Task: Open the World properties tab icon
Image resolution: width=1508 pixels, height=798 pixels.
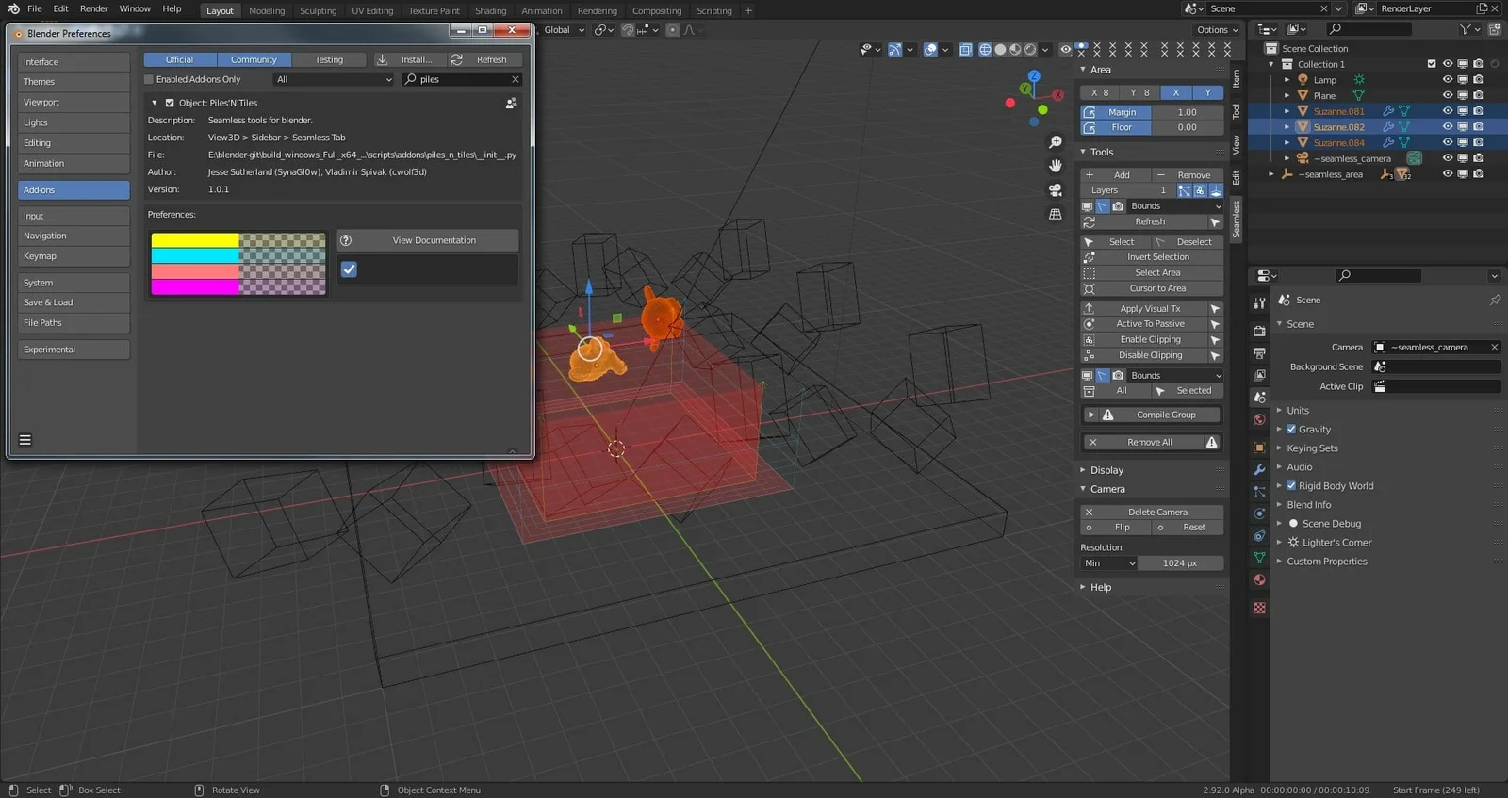Action: pyautogui.click(x=1259, y=419)
